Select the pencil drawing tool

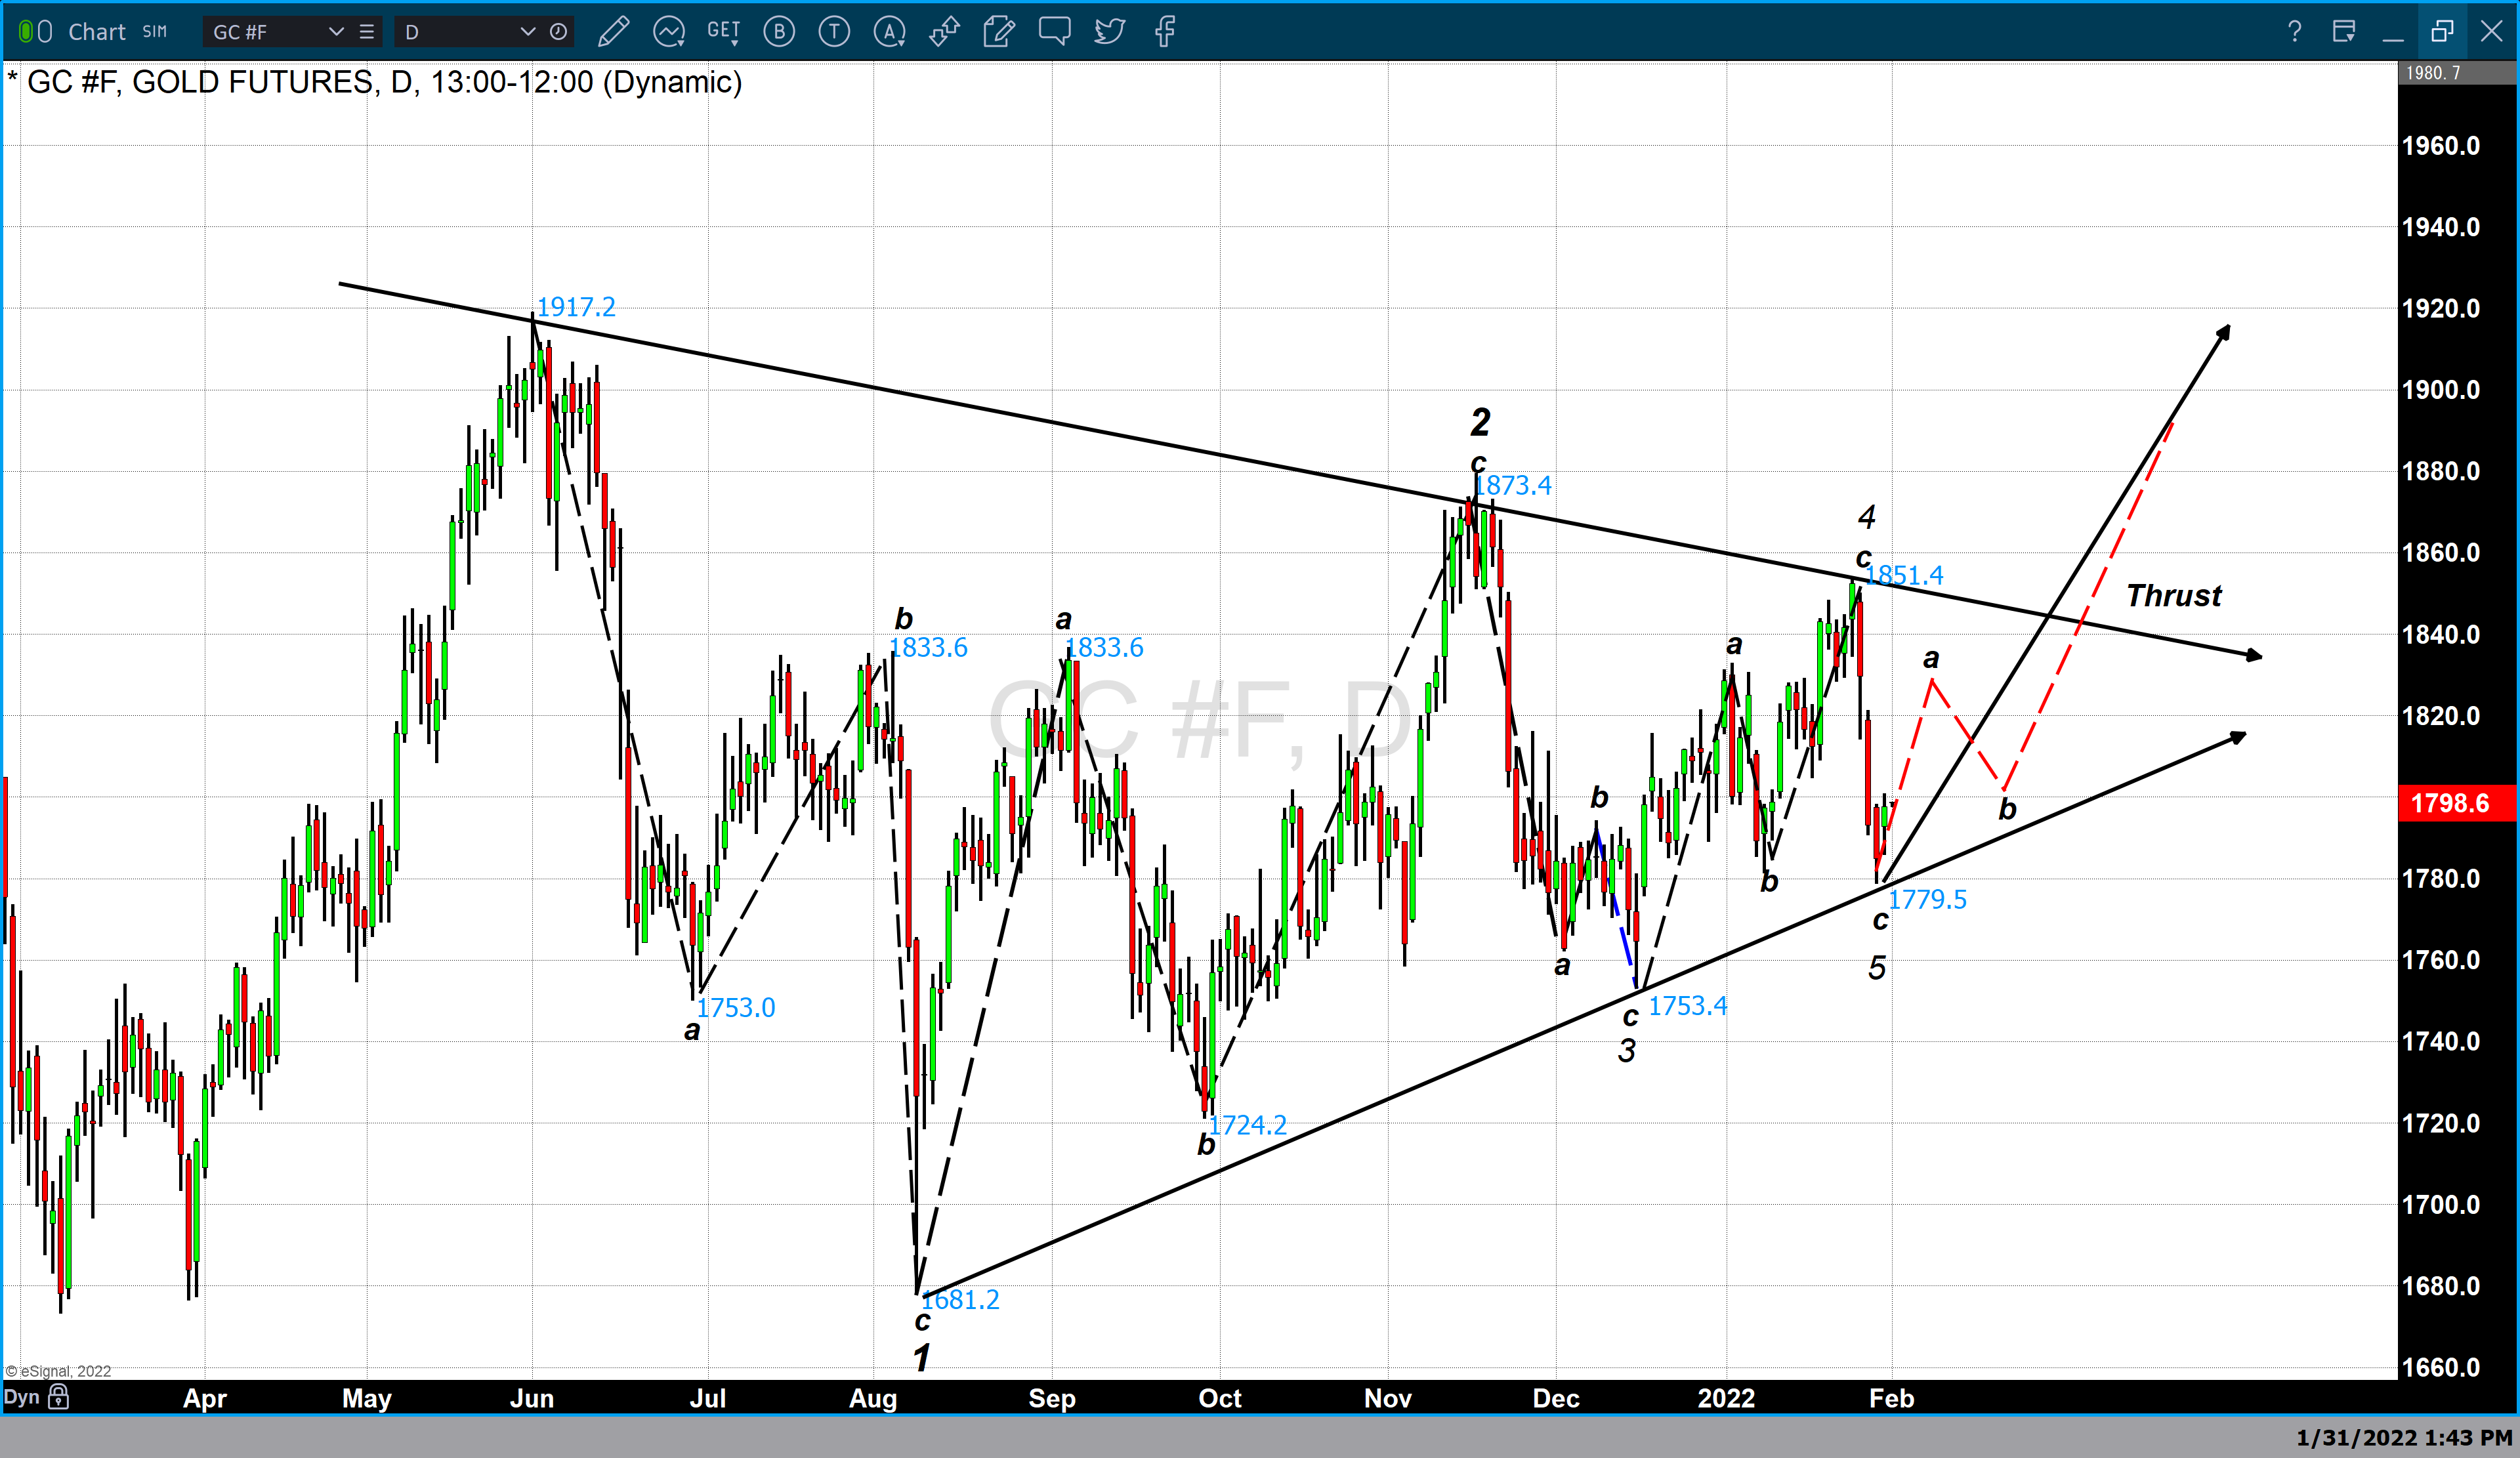613,32
